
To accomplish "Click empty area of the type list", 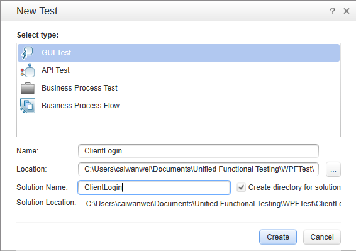I will [179, 125].
